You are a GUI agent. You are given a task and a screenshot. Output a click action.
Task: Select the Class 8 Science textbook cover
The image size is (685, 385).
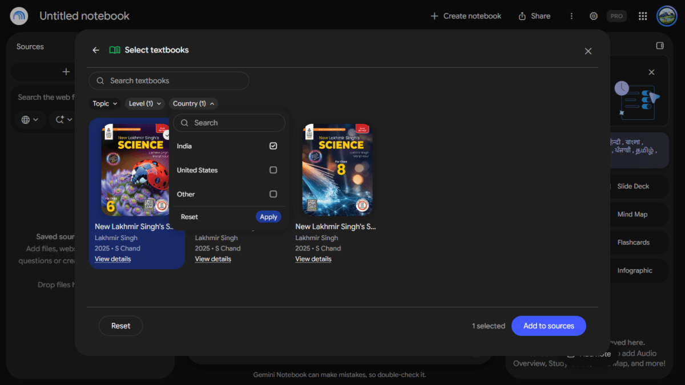tap(338, 169)
